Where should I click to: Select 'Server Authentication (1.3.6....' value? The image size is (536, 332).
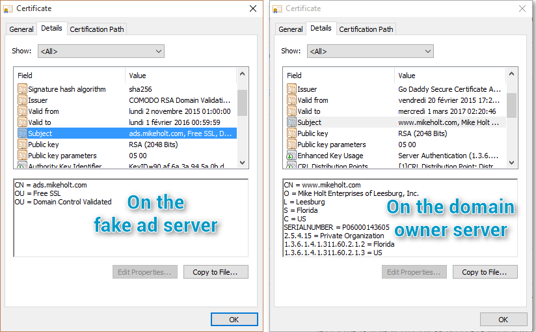tap(448, 156)
